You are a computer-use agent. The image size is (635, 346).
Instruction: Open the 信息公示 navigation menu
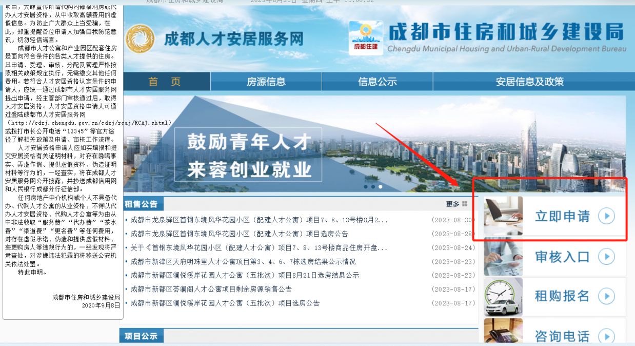coord(378,82)
